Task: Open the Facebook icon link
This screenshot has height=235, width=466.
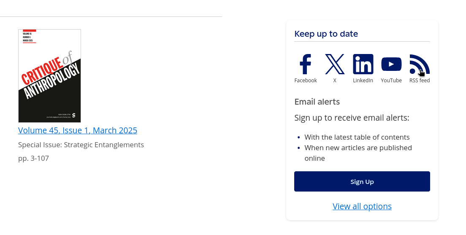Action: 305,64
